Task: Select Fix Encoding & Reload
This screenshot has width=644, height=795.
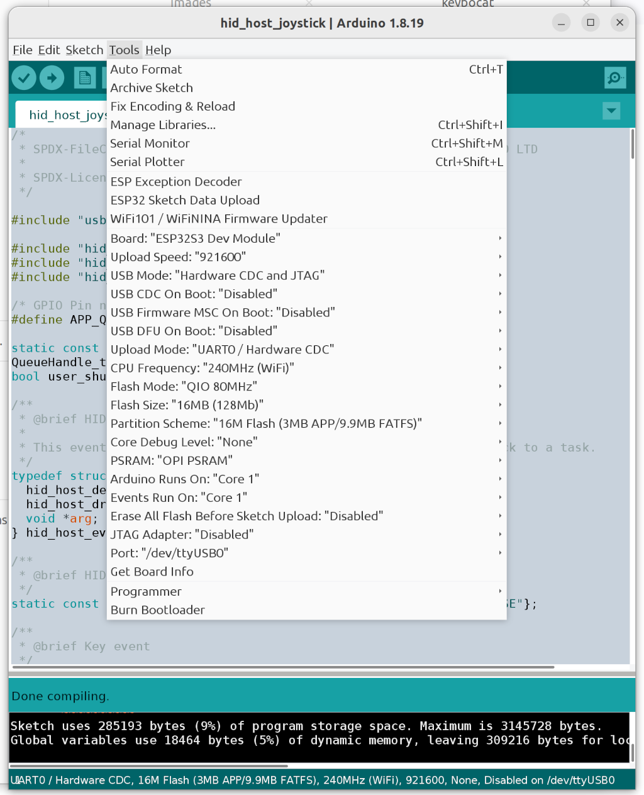Action: pos(307,106)
